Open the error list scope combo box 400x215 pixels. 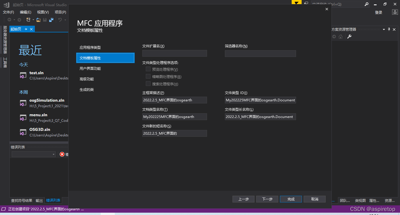tap(34, 154)
